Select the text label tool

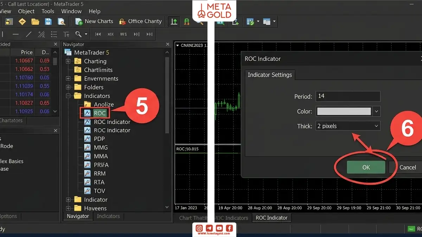pos(66,34)
